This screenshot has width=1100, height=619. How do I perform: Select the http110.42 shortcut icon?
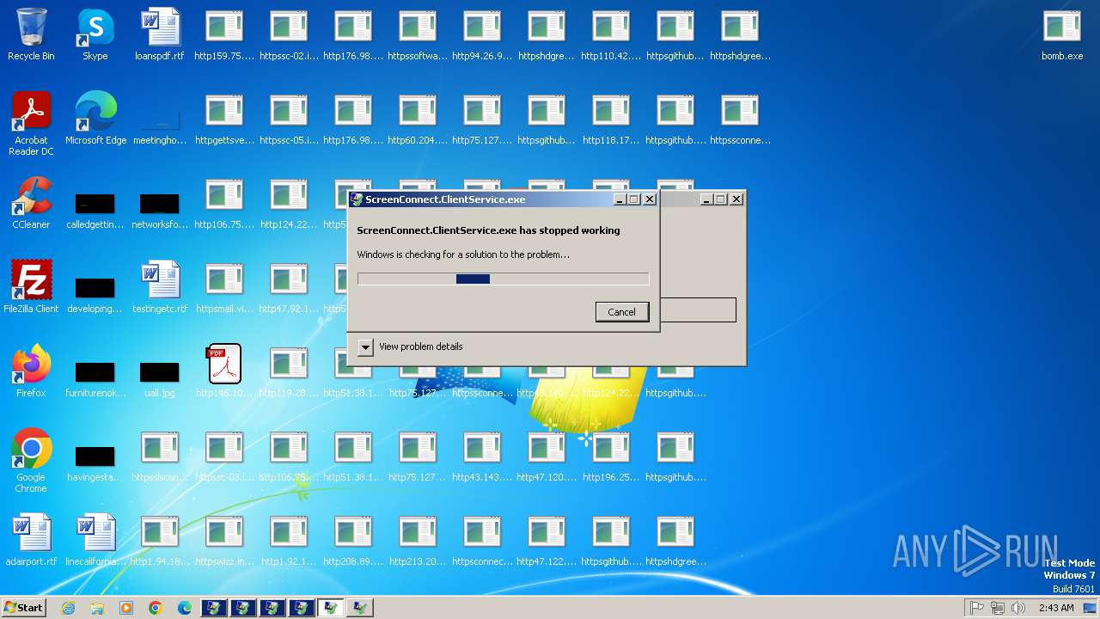coord(611,34)
